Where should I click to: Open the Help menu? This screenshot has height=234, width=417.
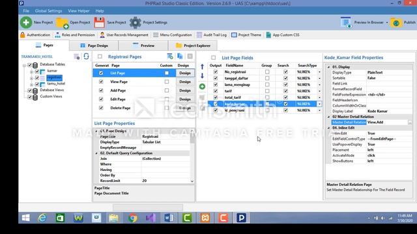[100, 11]
